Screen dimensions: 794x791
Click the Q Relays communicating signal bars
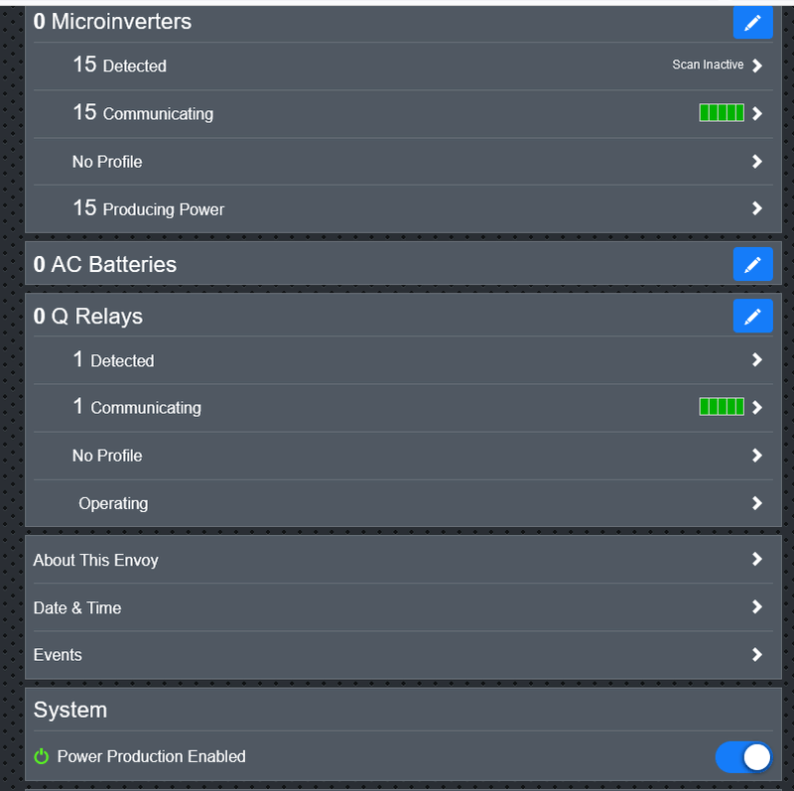click(x=722, y=407)
